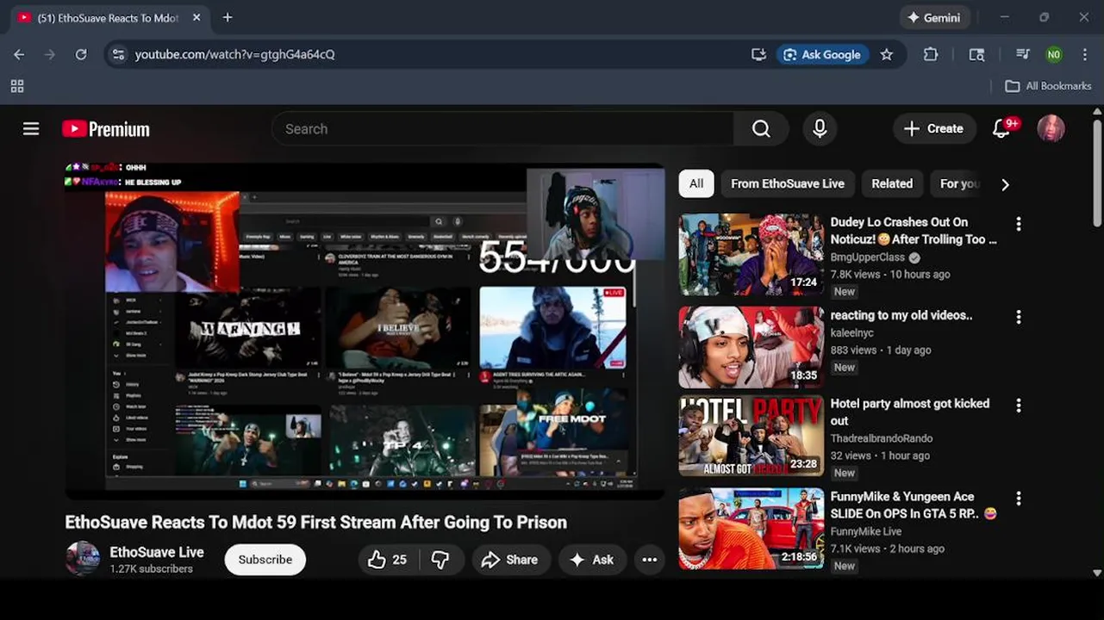Open more actions under the video
Image resolution: width=1104 pixels, height=620 pixels.
[650, 560]
